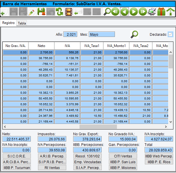Click the A.R.I.B. Percep. button

[x=52, y=156]
